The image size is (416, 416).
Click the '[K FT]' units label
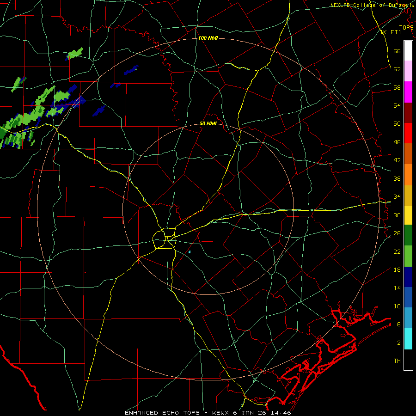pos(391,32)
